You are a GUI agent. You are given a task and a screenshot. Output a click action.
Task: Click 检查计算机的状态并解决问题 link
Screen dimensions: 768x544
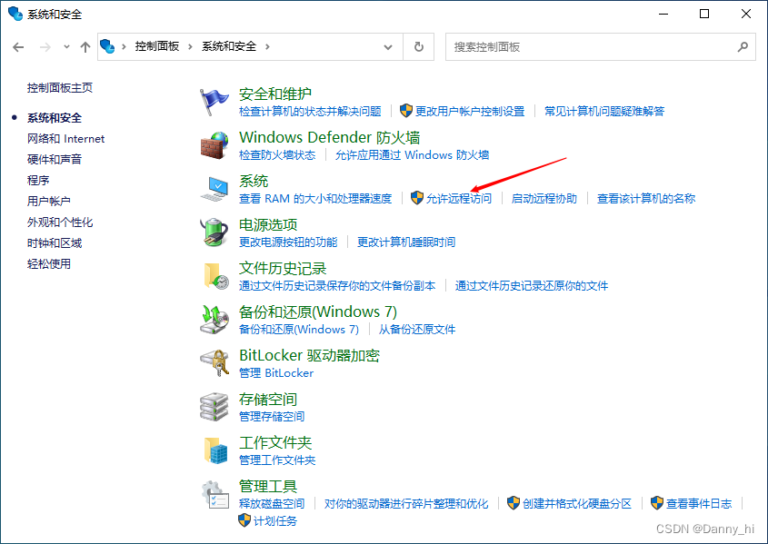(310, 112)
